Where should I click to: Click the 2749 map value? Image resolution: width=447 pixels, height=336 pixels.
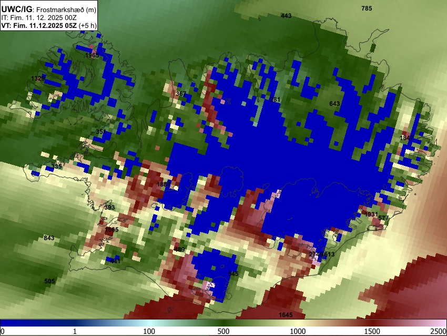(316, 254)
